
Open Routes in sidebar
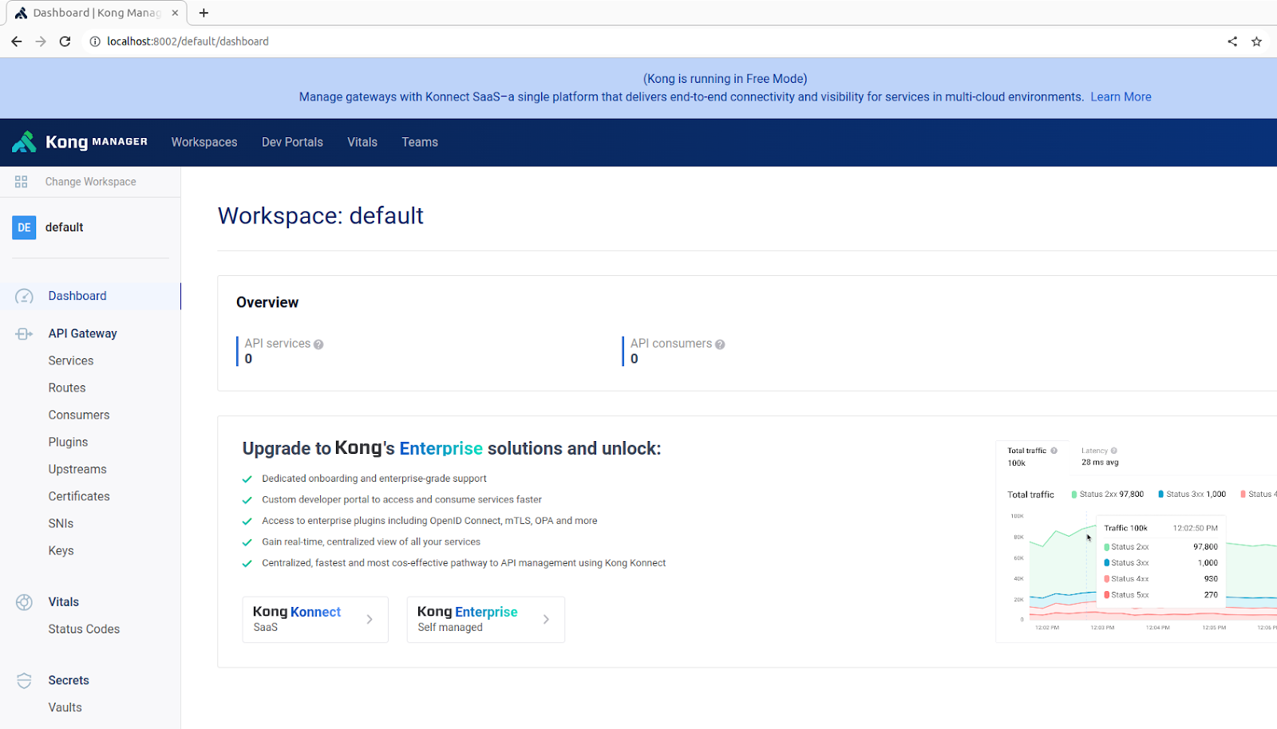tap(67, 388)
